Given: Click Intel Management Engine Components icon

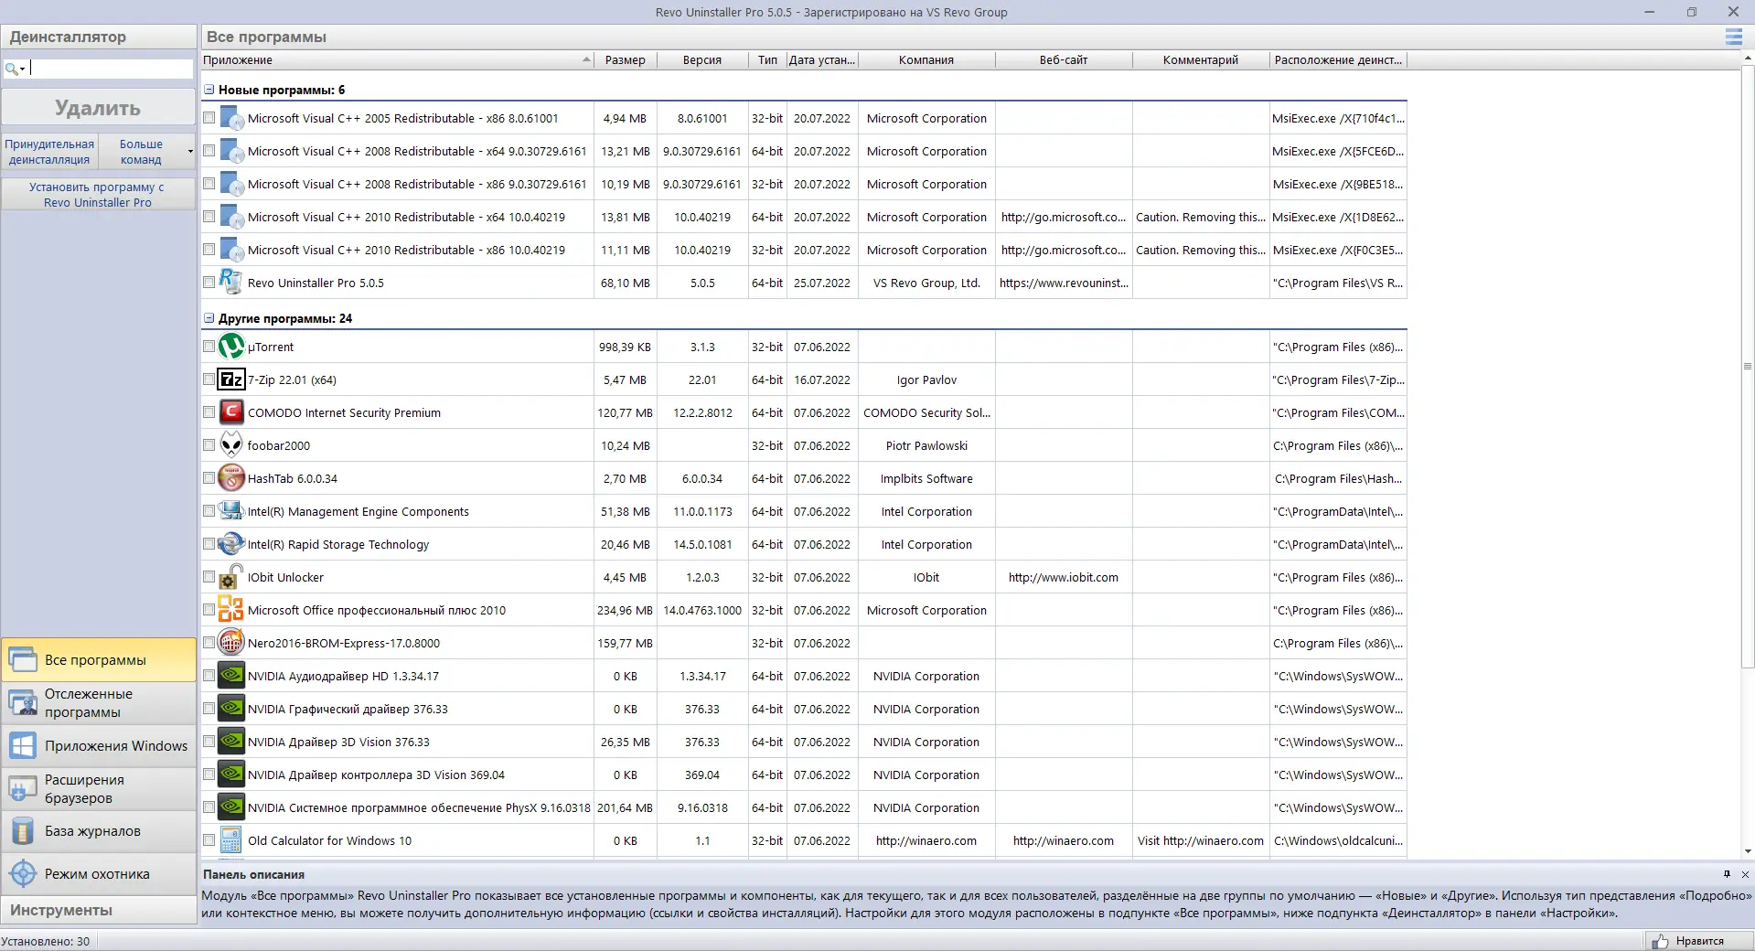Looking at the screenshot, I should [x=231, y=511].
